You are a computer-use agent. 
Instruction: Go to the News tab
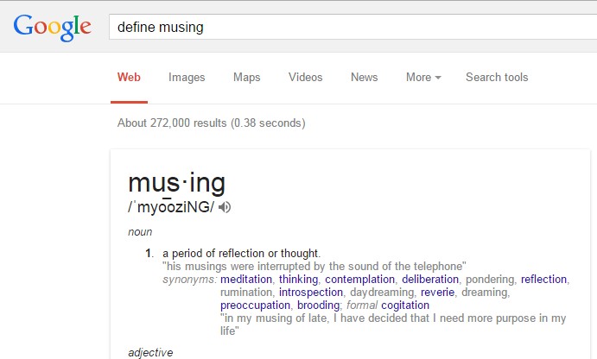(x=364, y=78)
